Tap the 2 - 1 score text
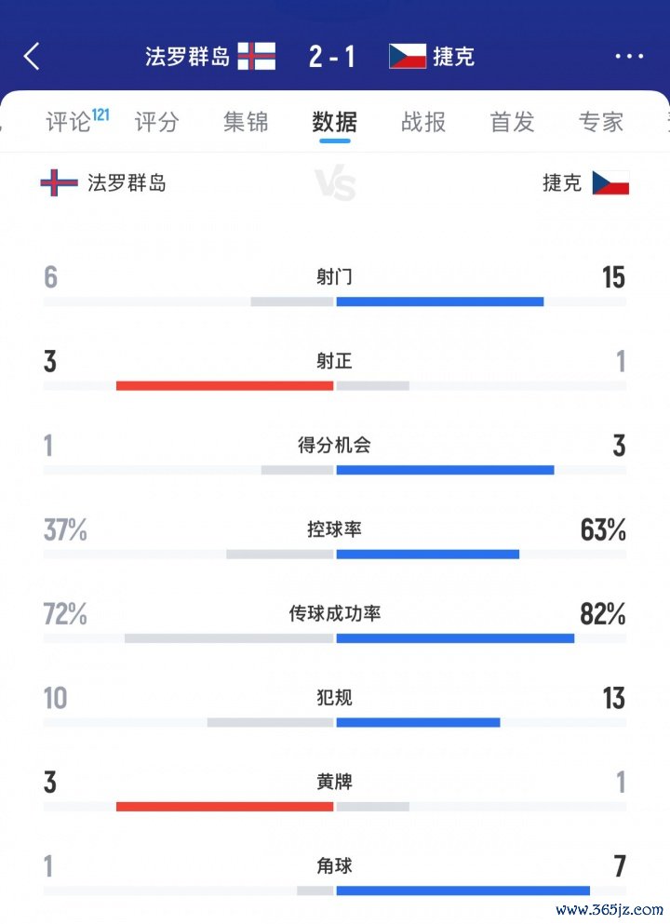This screenshot has height=924, width=670. pos(332,57)
